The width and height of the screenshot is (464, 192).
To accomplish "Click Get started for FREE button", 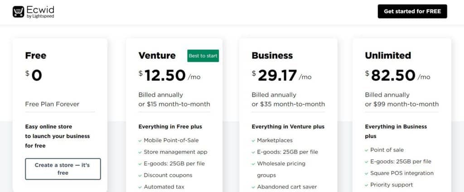I will pyautogui.click(x=412, y=11).
